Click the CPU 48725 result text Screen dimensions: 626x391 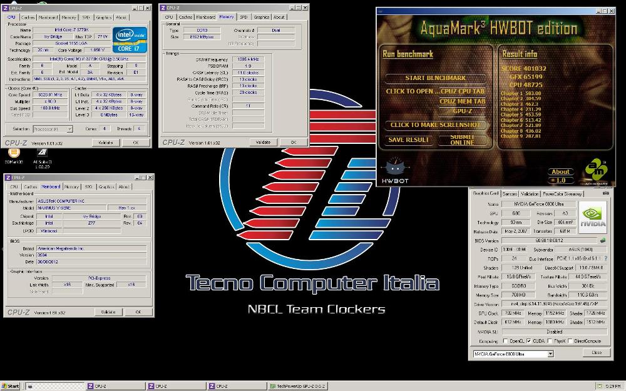click(x=526, y=85)
